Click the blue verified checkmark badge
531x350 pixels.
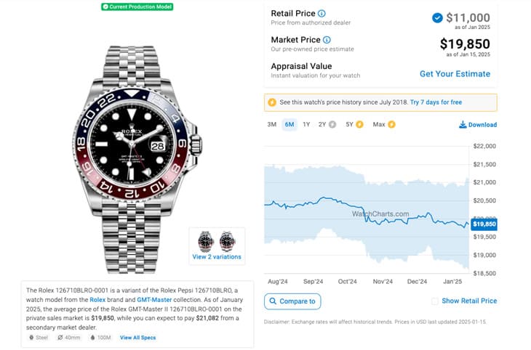[x=436, y=17]
